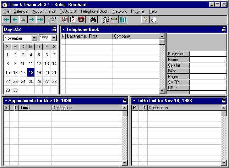The image size is (229, 168).
Task: Open the properties notepad toolbar icon
Action: point(53,19)
